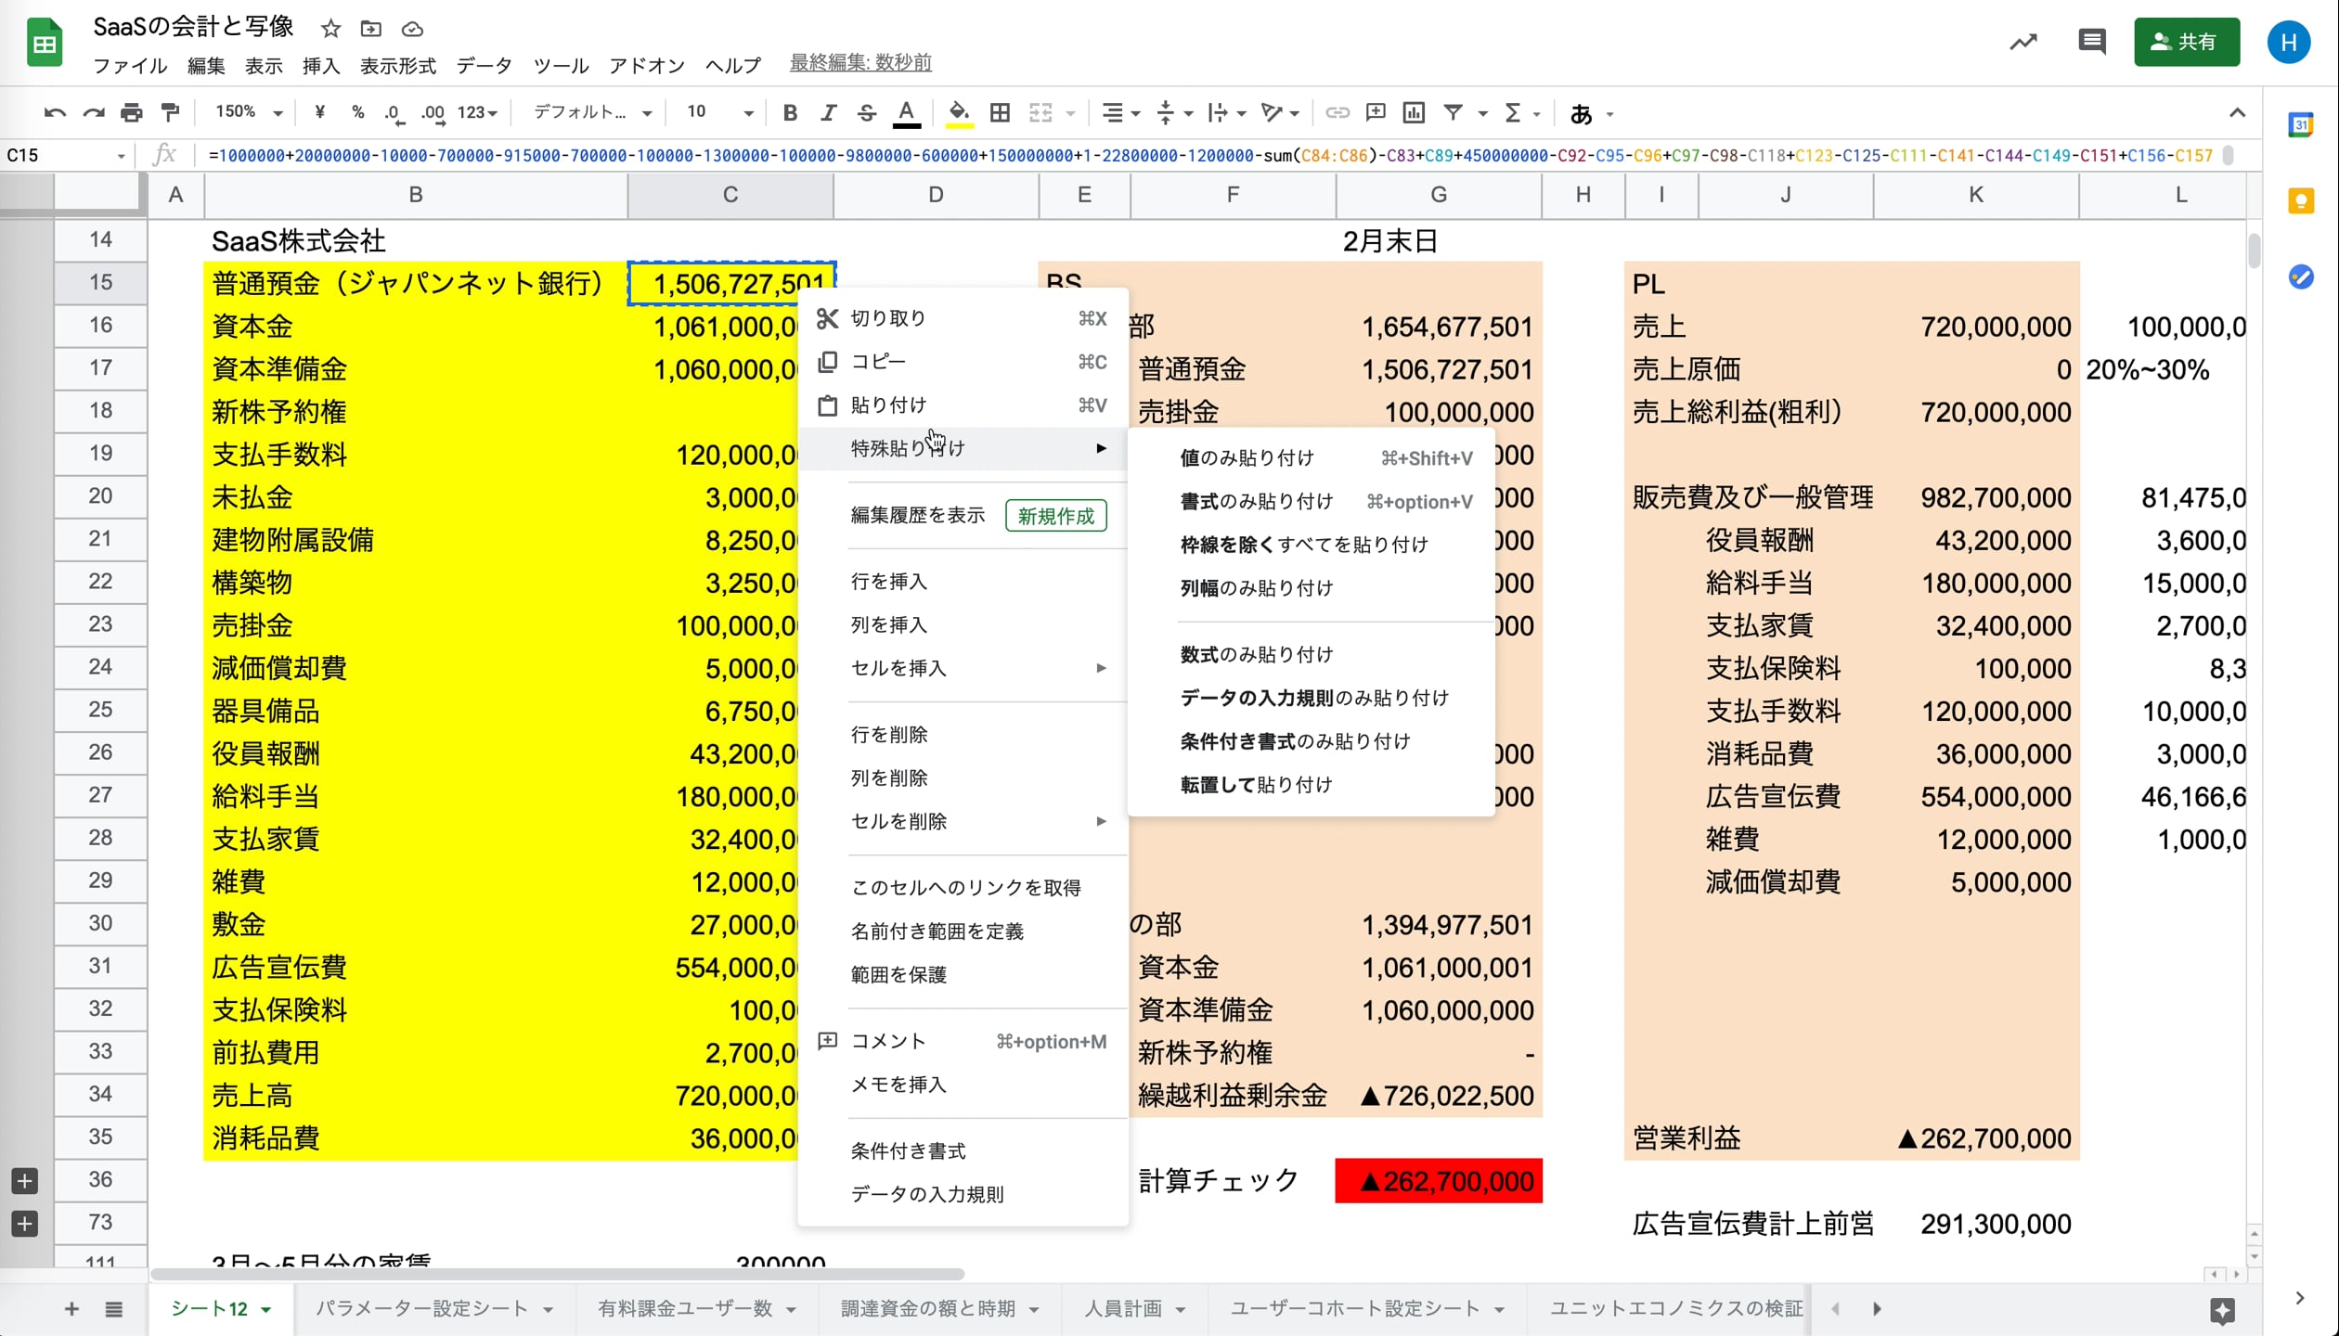The width and height of the screenshot is (2339, 1336).
Task: Open the Insert chart icon
Action: 1414,112
